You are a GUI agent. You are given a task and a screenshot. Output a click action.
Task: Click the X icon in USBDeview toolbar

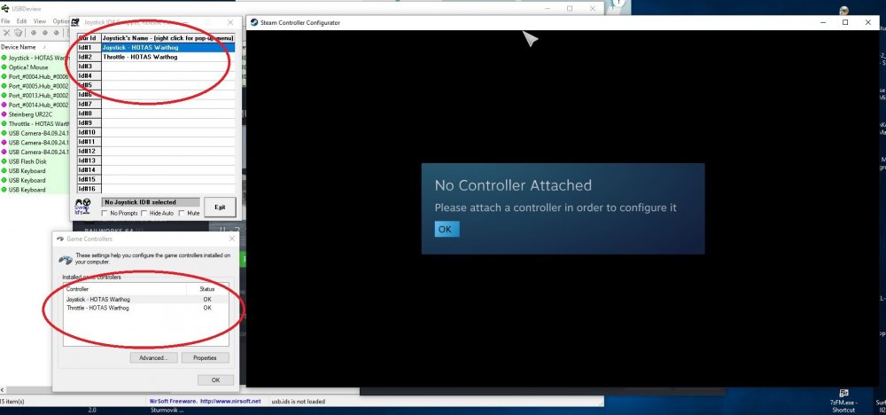pos(7,33)
